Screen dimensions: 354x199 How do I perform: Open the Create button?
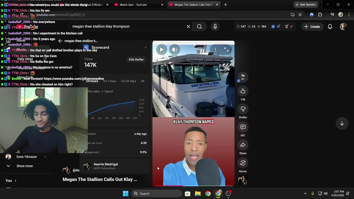coord(312,27)
